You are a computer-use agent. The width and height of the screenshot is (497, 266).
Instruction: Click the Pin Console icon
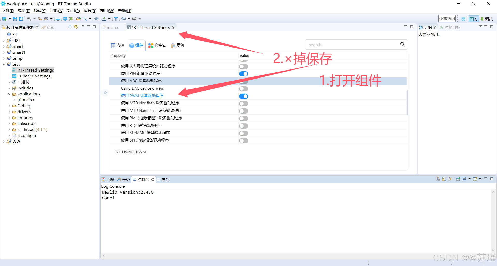(x=458, y=179)
